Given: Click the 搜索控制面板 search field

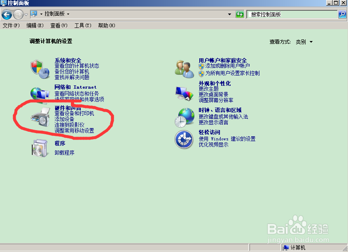Looking at the screenshot, I should tap(292, 15).
